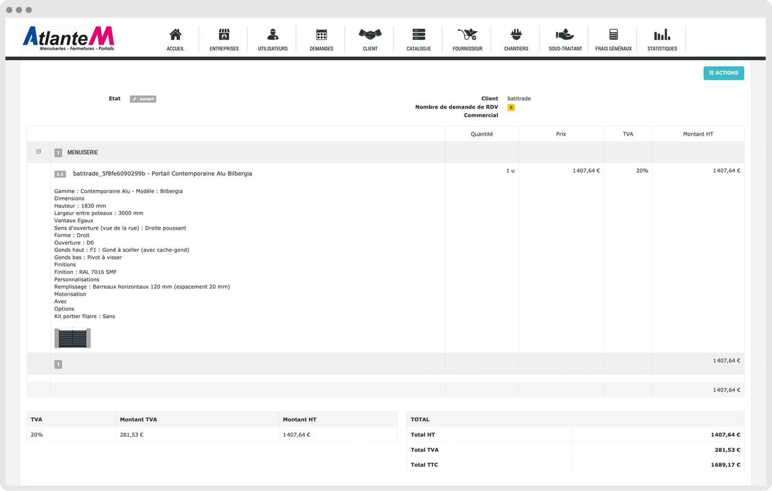Open the Accueil home page
This screenshot has height=491, width=772.
(176, 39)
